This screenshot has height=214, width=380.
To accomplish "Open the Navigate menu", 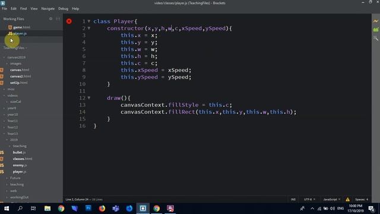I will (x=48, y=8).
